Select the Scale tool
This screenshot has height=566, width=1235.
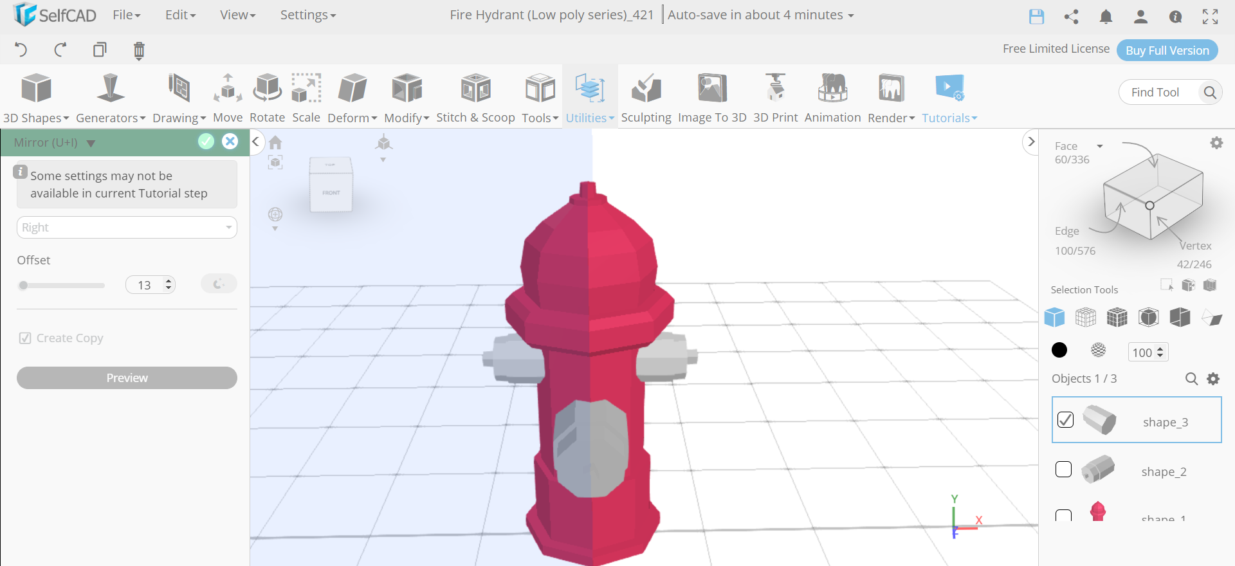pos(306,98)
